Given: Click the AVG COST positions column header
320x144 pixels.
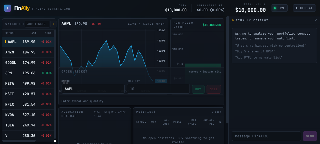Looking at the screenshot, I should (x=166, y=122).
